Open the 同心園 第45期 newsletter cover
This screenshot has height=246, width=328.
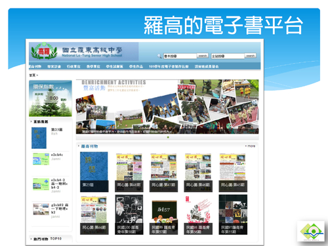(x=233, y=173)
